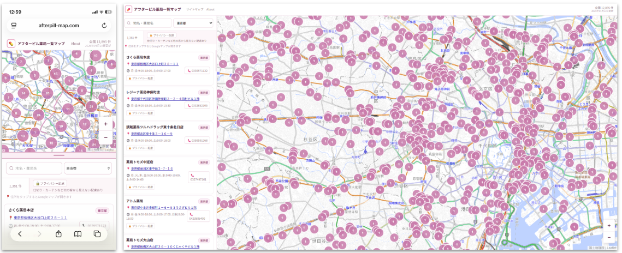Click プライバシー配慮 badge on レジーナ薬局神保町店 card

pos(140,113)
